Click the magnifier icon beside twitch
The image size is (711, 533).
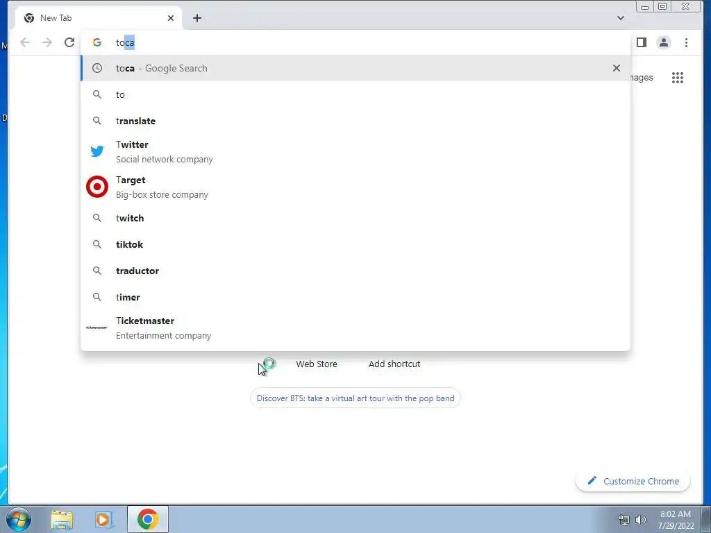tap(97, 218)
